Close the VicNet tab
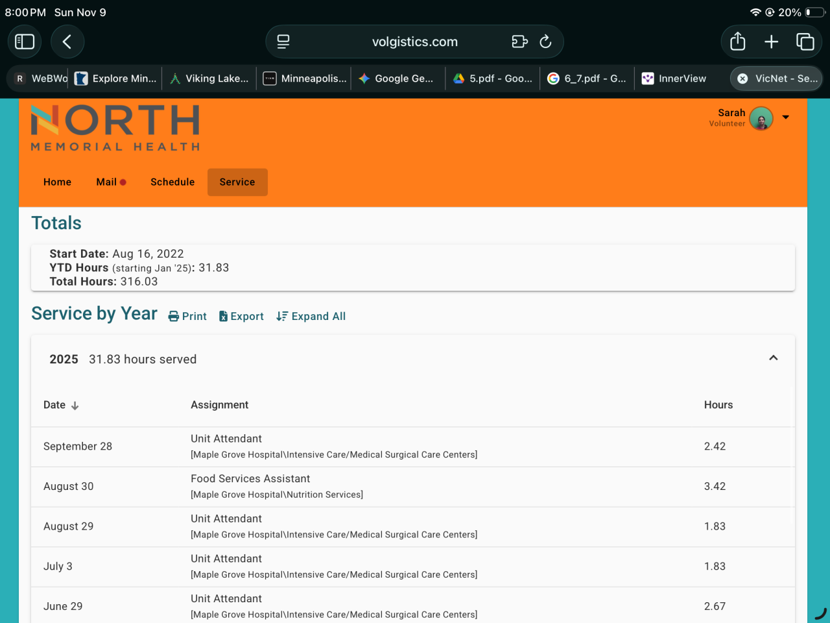Screen dimensions: 830x623 (742, 79)
